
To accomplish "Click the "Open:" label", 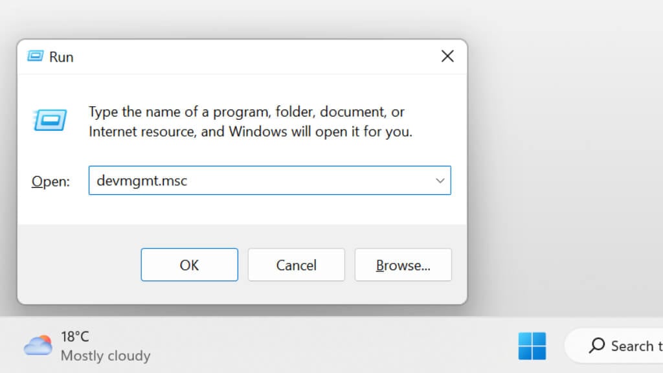I will pos(51,181).
